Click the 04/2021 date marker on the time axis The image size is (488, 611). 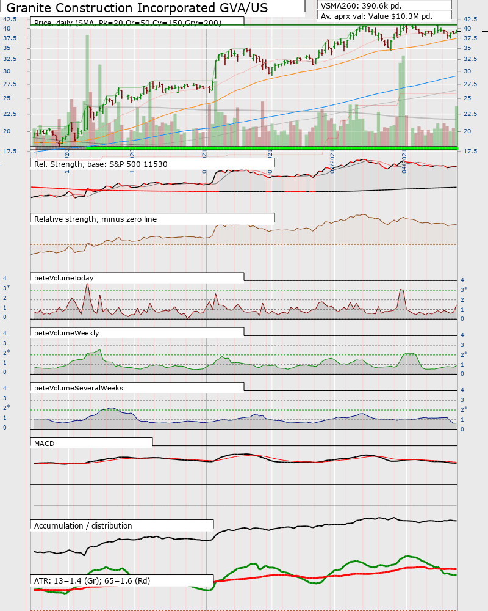point(404,163)
